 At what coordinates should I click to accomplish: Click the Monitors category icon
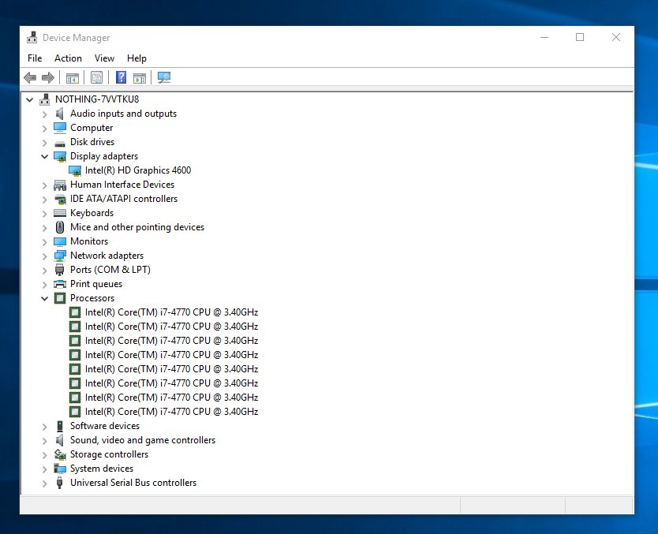(x=59, y=241)
